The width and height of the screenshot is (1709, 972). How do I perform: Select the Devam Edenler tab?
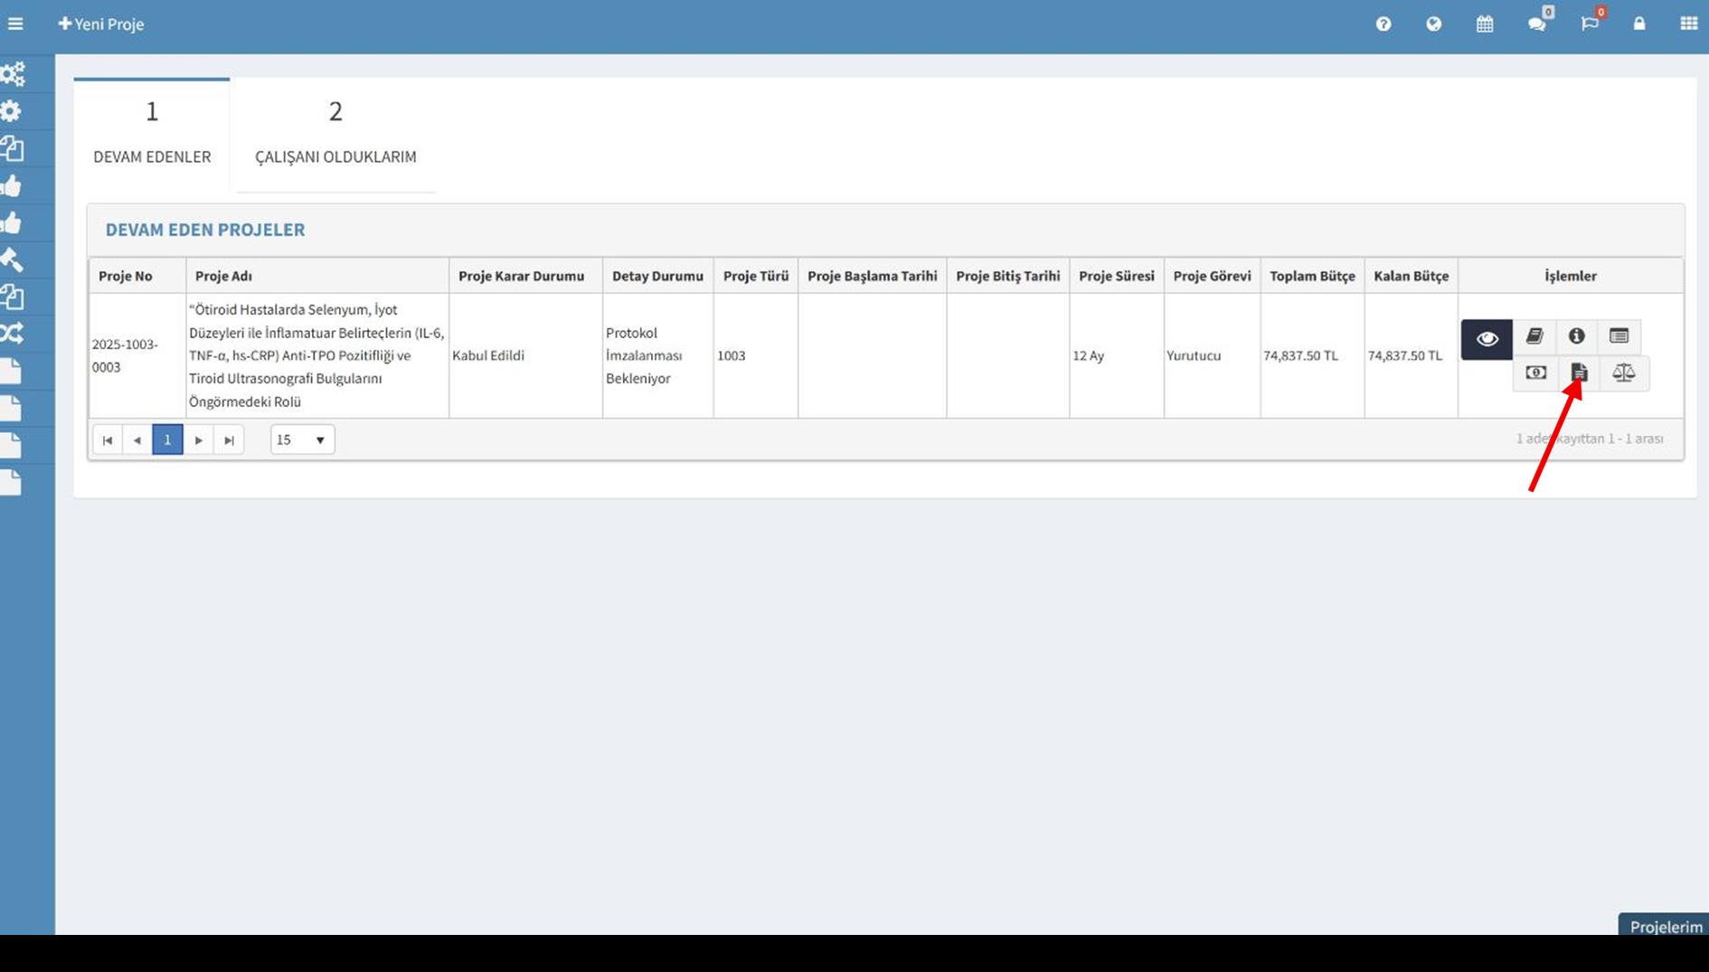coord(152,136)
